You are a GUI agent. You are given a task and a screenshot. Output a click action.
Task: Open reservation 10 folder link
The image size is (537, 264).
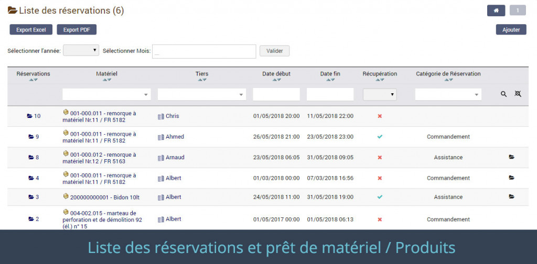coord(34,116)
